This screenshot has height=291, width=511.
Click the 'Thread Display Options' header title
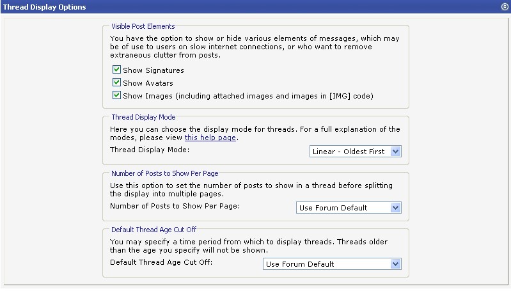click(45, 7)
